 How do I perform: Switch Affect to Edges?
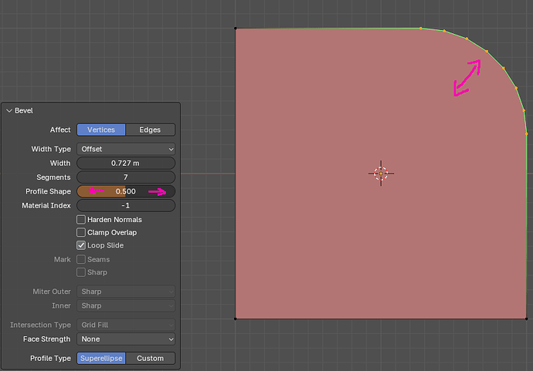coord(151,130)
